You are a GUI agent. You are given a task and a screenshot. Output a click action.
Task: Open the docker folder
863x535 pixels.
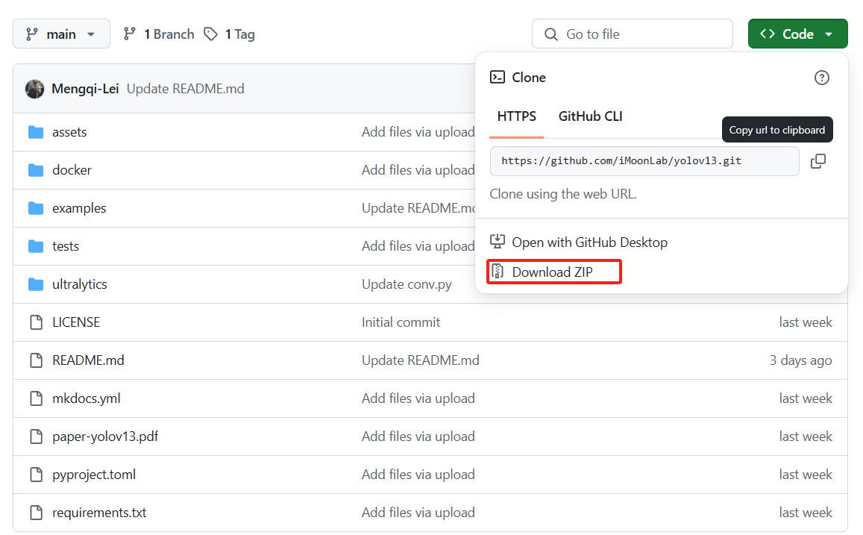coord(72,170)
